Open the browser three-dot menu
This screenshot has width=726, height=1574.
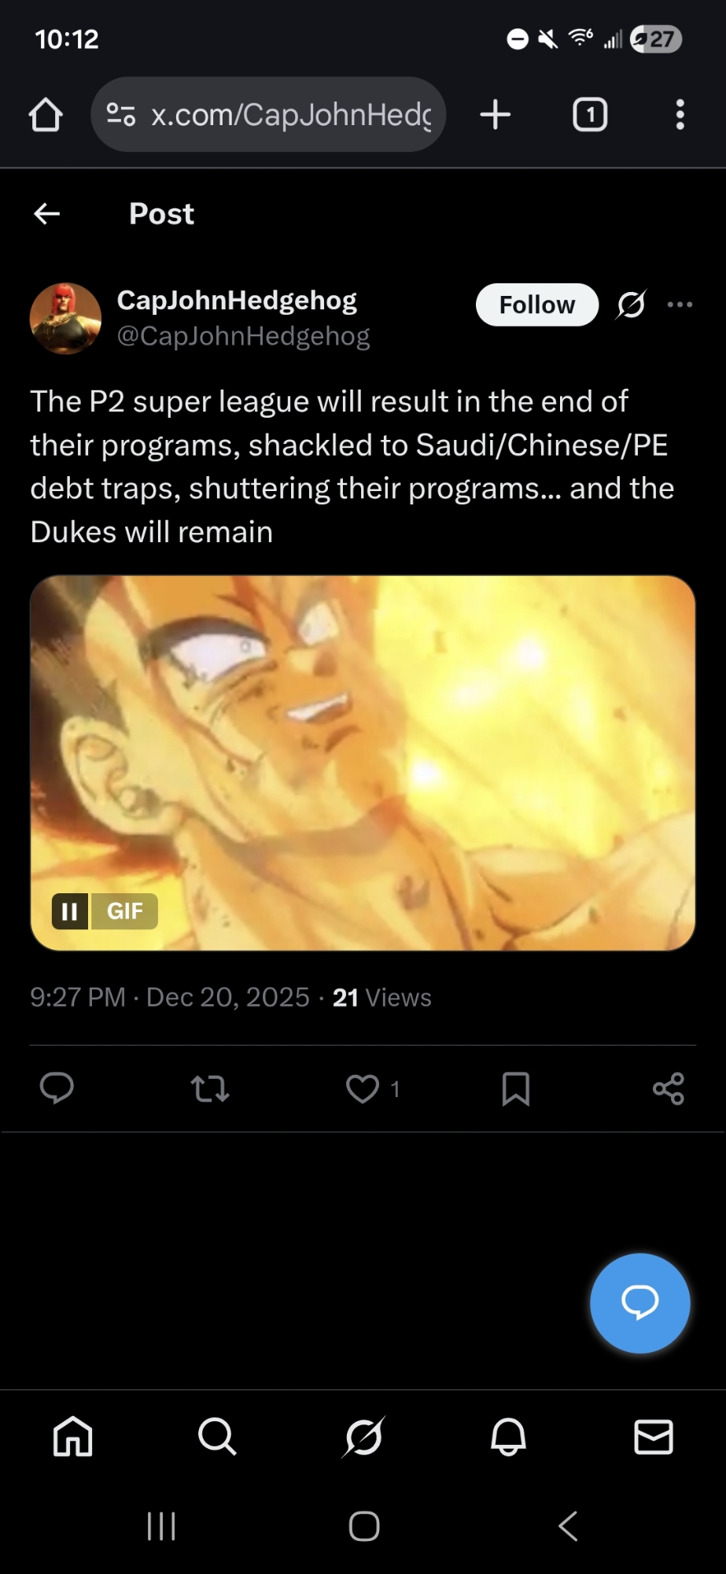(680, 115)
